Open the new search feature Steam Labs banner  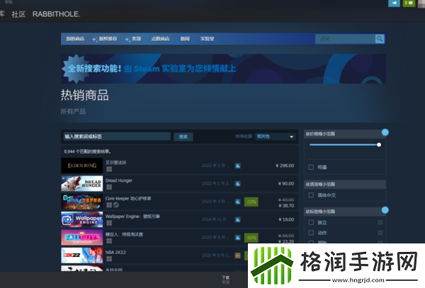coord(223,69)
